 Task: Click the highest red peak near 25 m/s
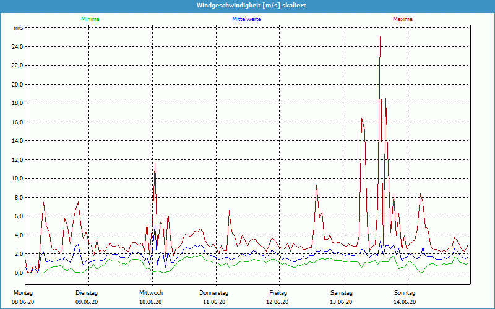point(380,37)
